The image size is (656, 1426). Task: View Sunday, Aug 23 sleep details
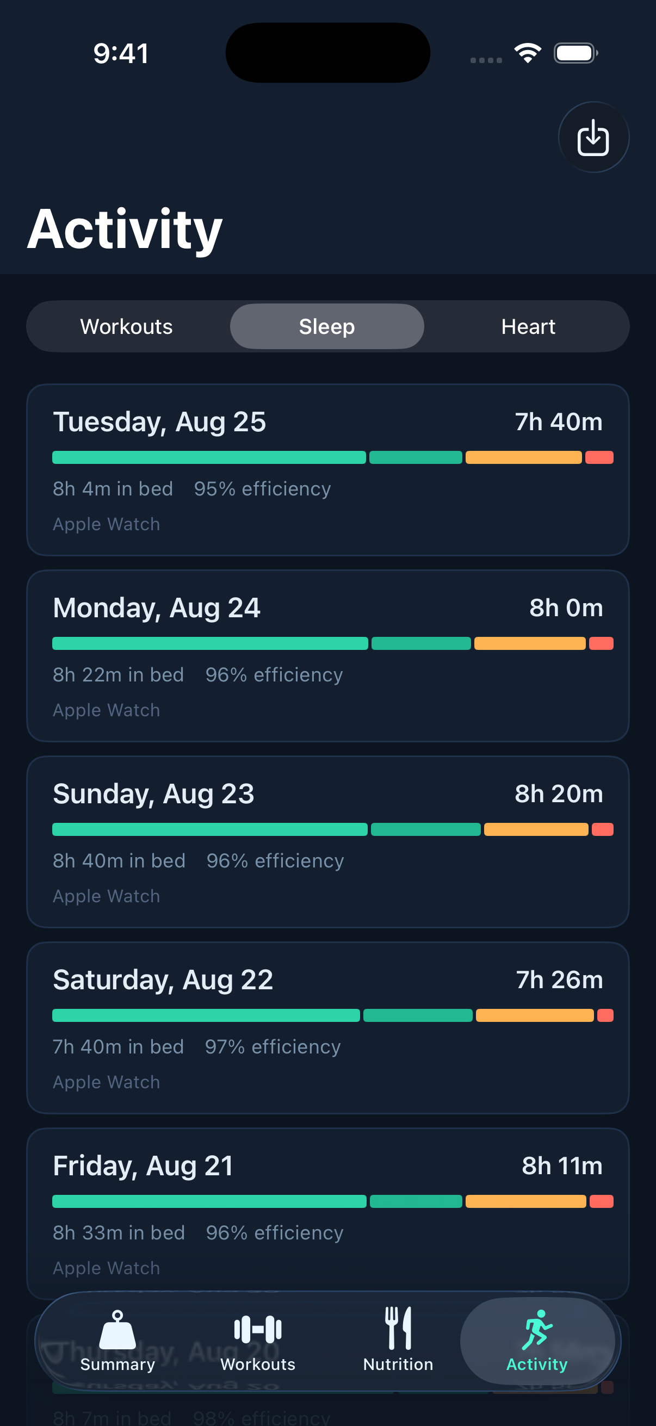point(327,842)
